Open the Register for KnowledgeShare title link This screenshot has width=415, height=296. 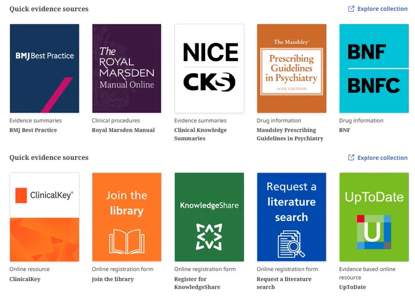click(x=197, y=283)
